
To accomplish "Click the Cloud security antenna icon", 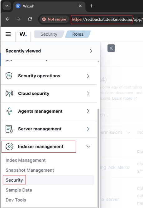I will (9, 93).
